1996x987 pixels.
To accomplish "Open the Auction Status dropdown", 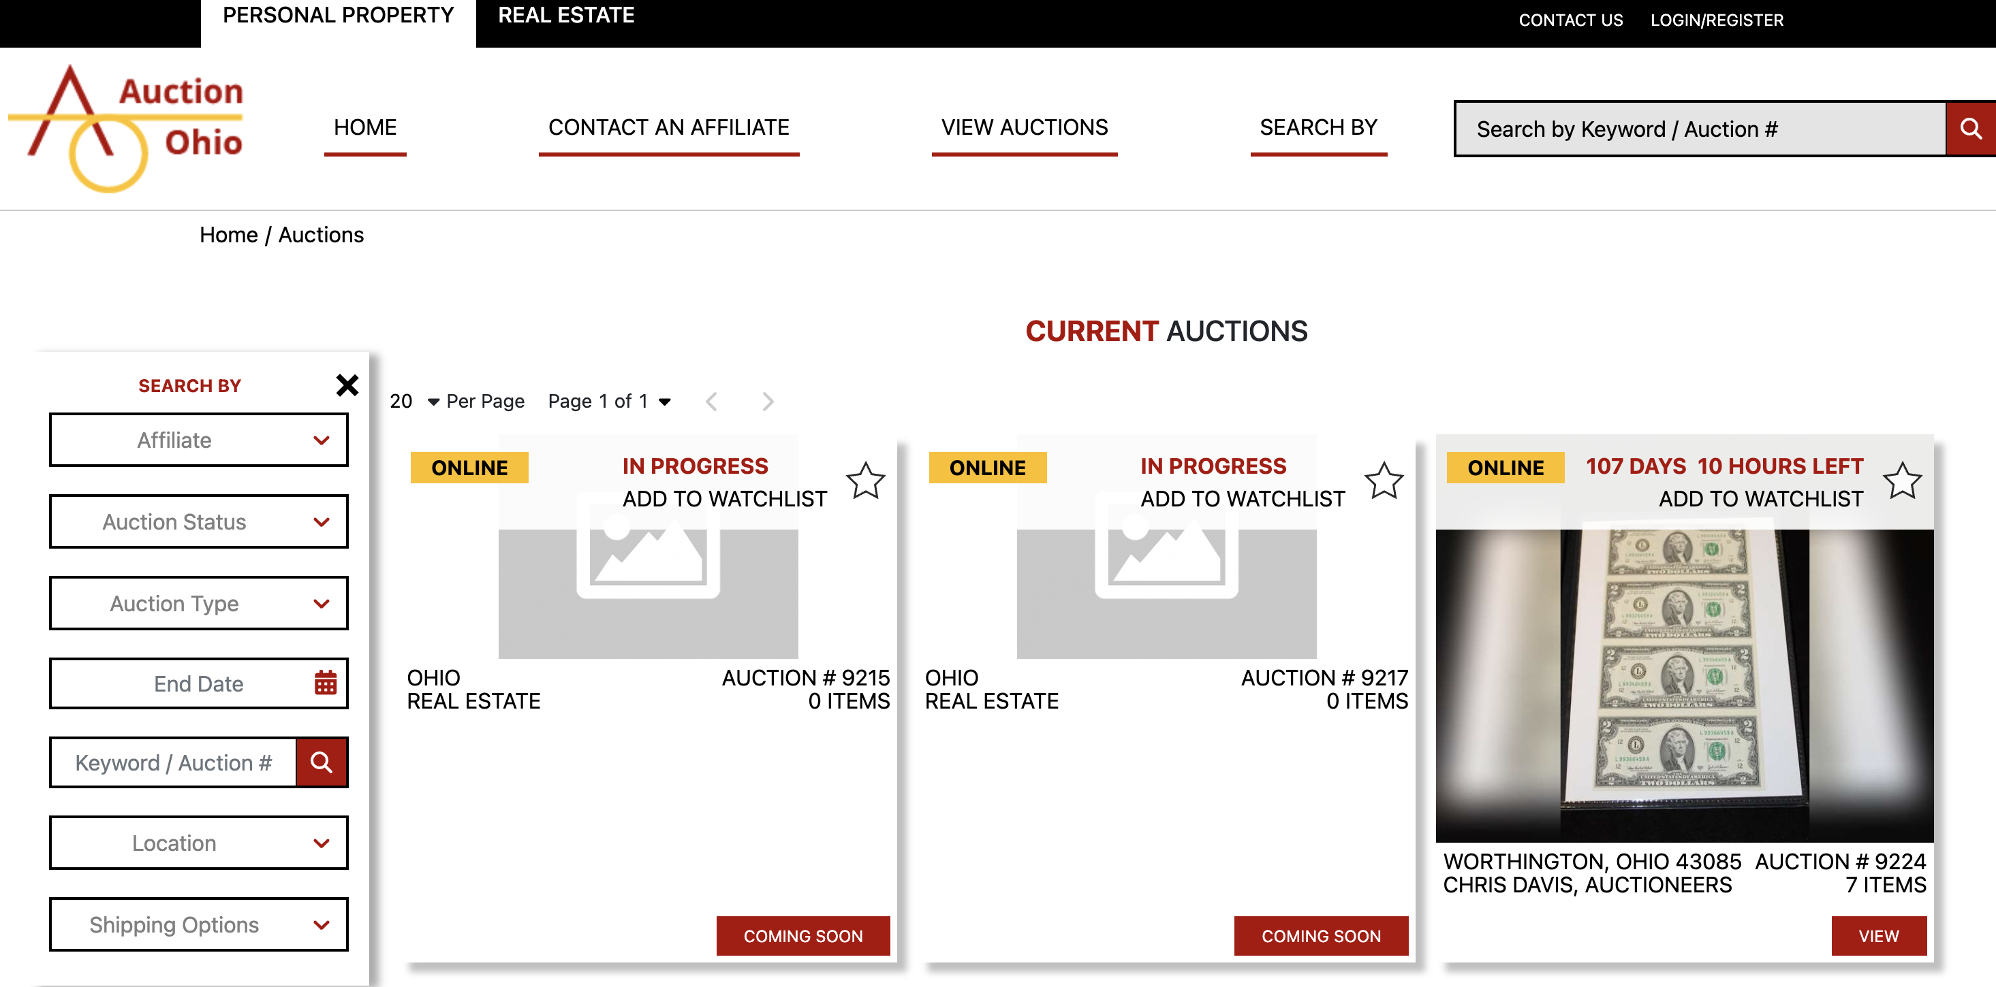I will (198, 522).
